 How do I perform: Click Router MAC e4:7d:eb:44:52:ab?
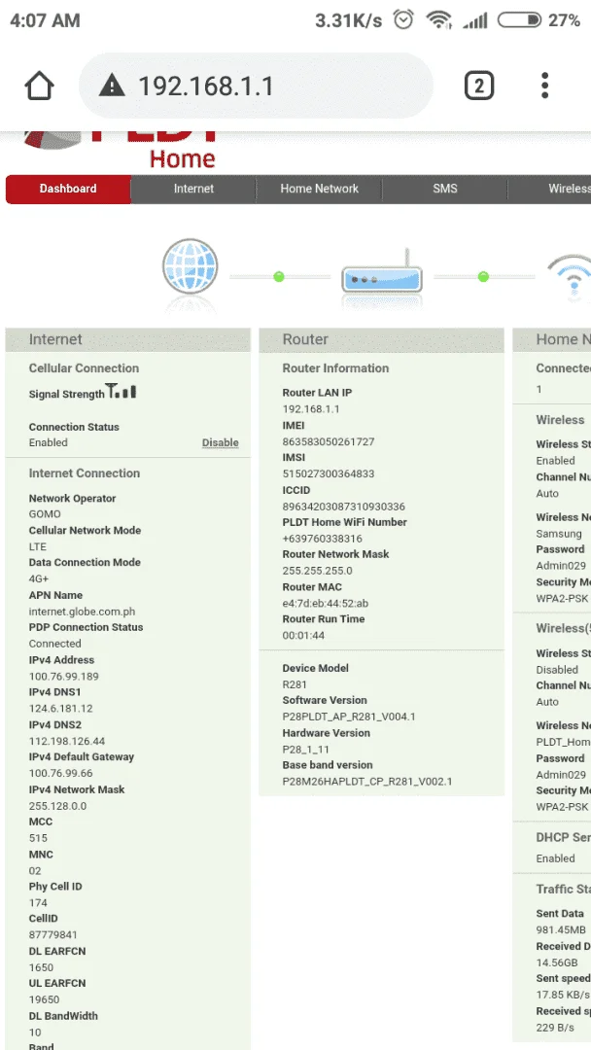pos(326,604)
